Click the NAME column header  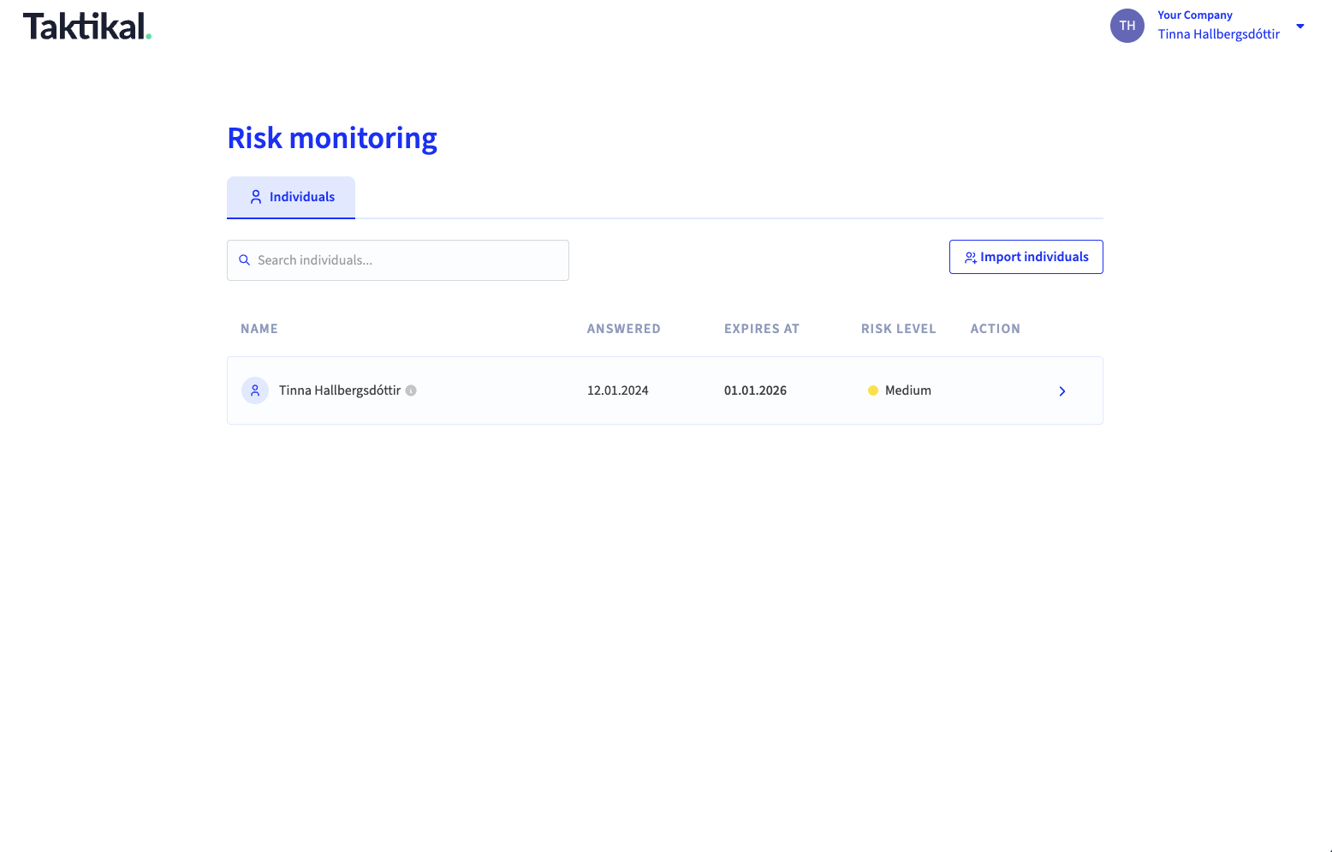pos(259,329)
